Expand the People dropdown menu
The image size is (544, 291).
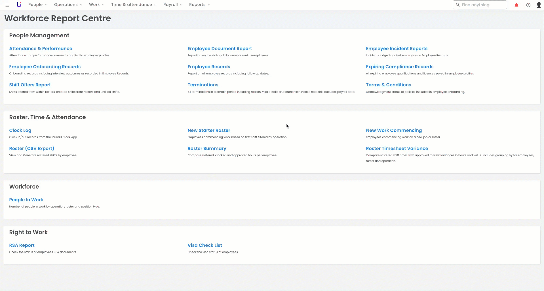pos(38,5)
